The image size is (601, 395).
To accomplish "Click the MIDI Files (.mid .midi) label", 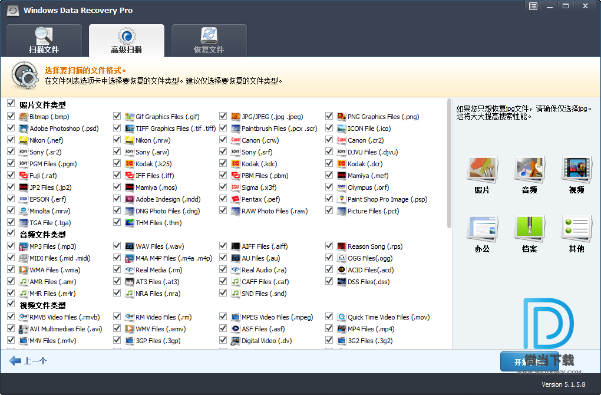I will 60,258.
